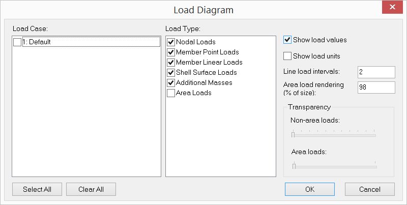Click the Line load intervals field
Screen dimensions: 407x205
(376, 72)
